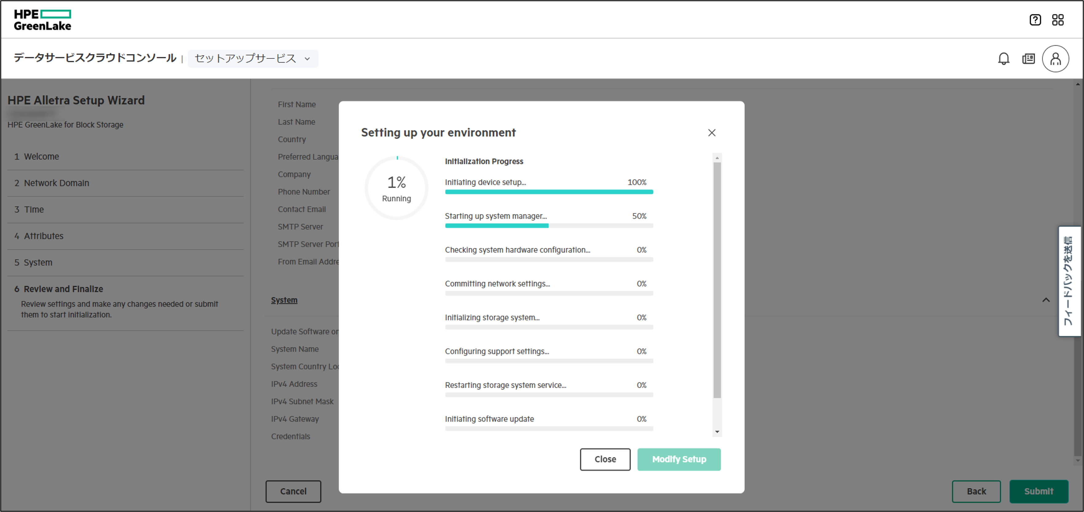Click the dialog scrollbar thumb

click(717, 280)
